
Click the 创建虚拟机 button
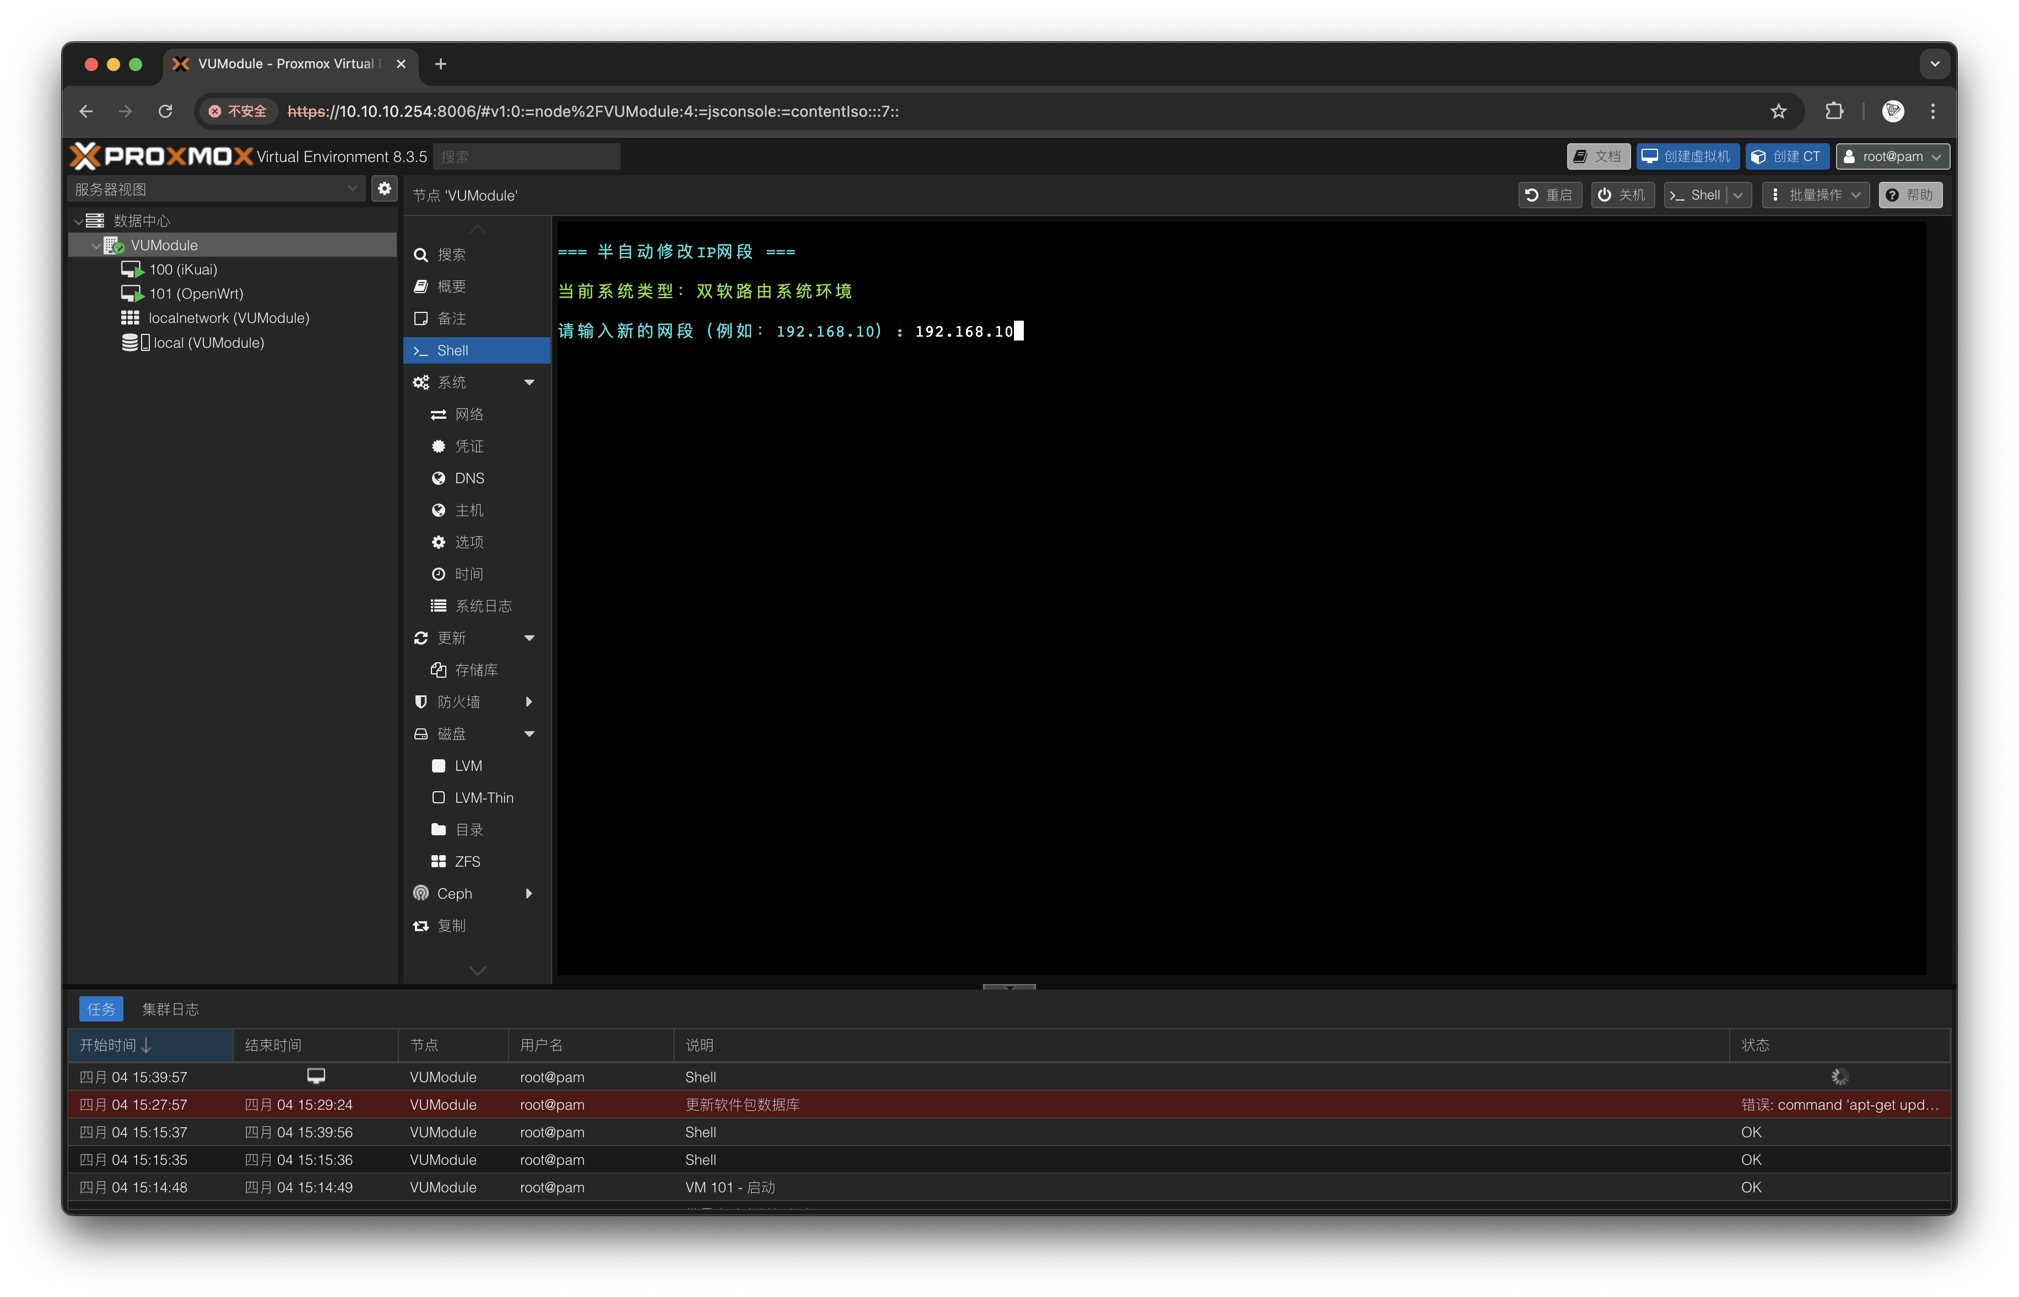coord(1687,156)
